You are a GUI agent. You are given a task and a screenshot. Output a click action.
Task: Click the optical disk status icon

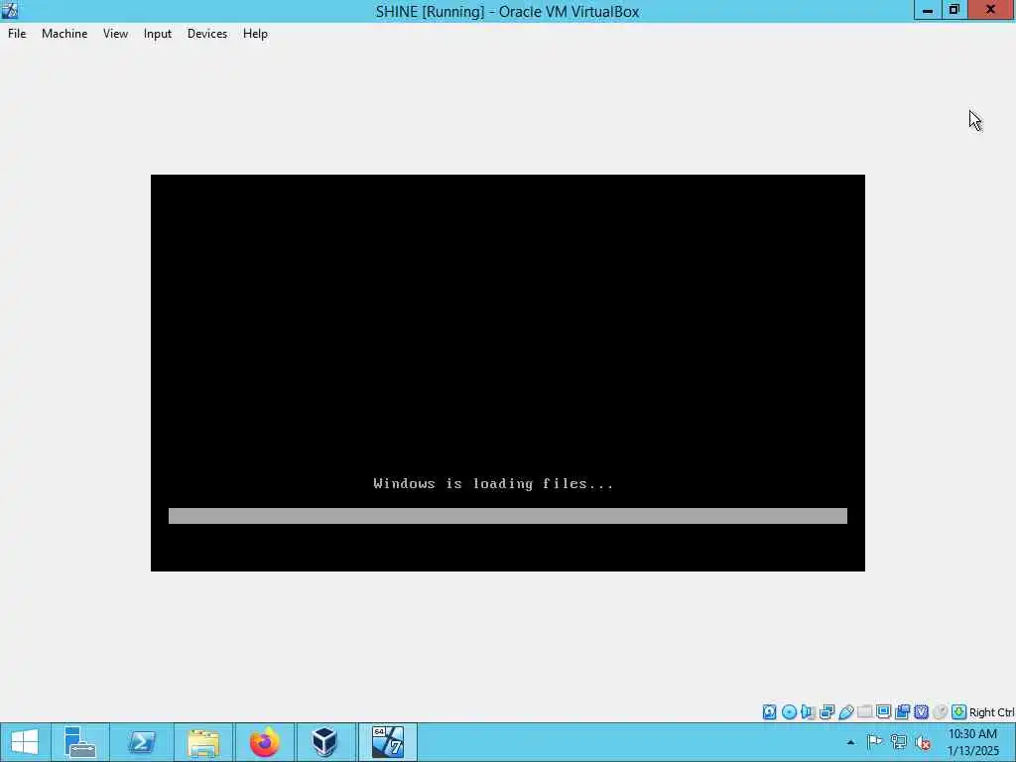click(789, 712)
